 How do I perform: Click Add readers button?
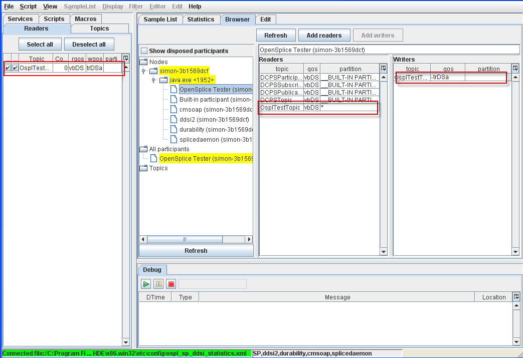pyautogui.click(x=324, y=36)
